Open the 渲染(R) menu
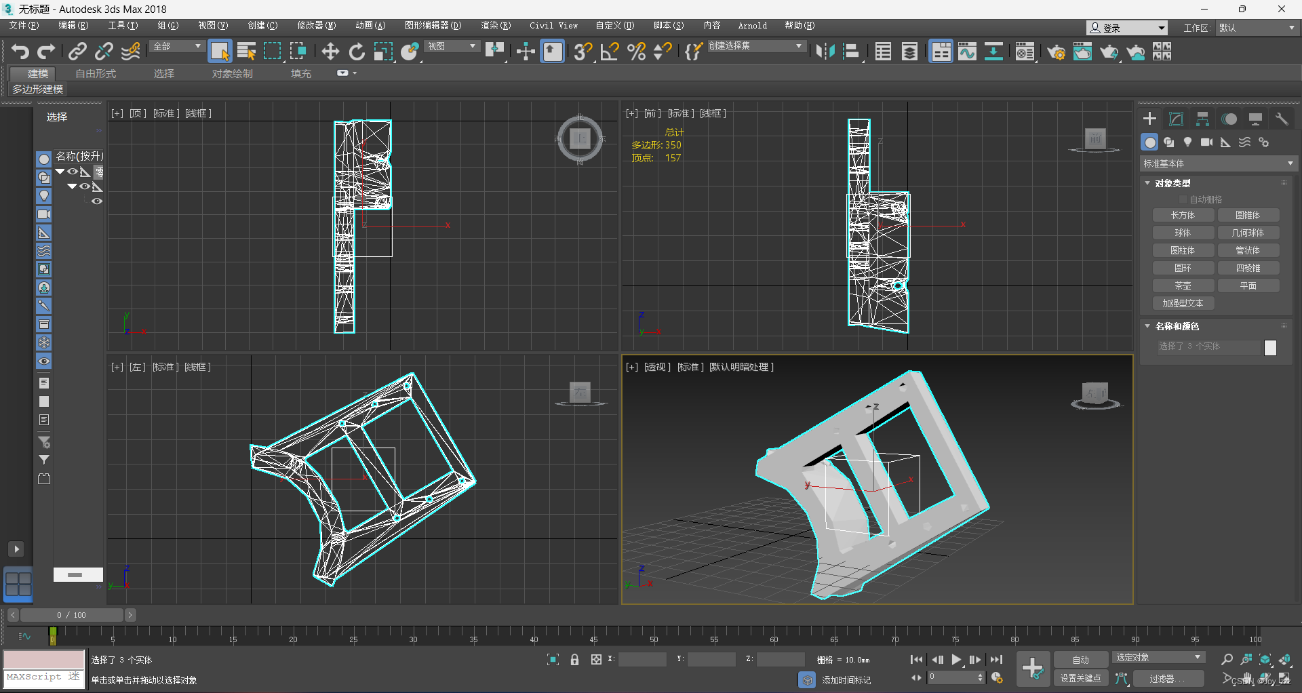Screen dimensions: 1302x693 (495, 26)
